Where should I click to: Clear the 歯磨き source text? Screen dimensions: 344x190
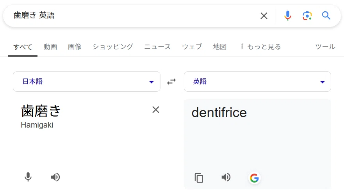click(156, 110)
